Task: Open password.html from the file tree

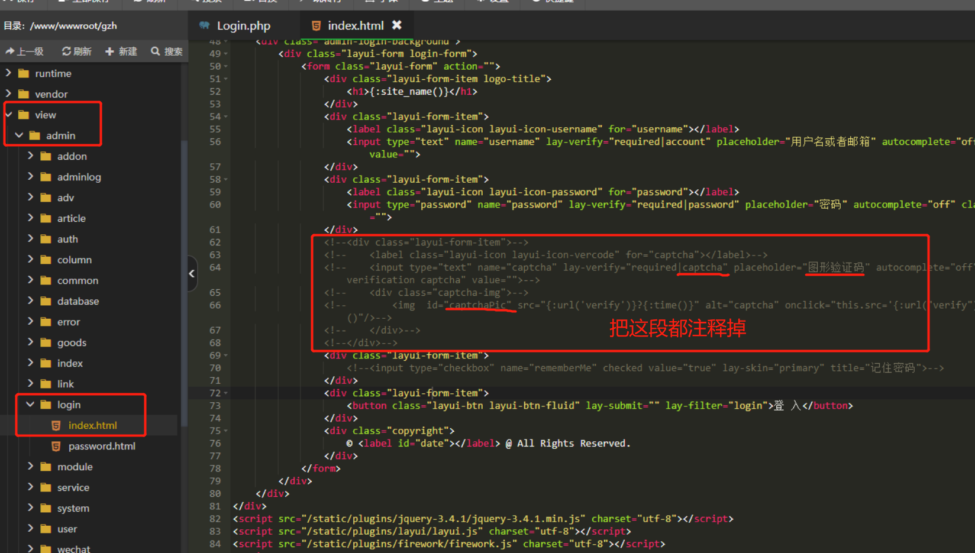Action: (101, 446)
